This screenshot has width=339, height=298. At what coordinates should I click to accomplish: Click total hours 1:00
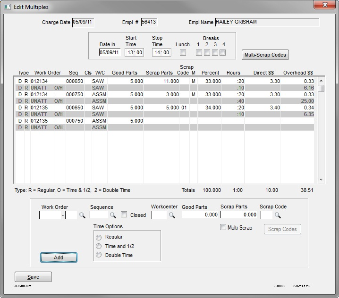click(237, 190)
